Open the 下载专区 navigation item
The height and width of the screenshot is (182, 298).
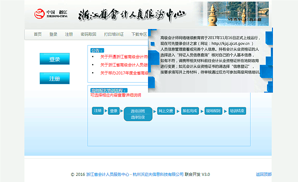139,34
